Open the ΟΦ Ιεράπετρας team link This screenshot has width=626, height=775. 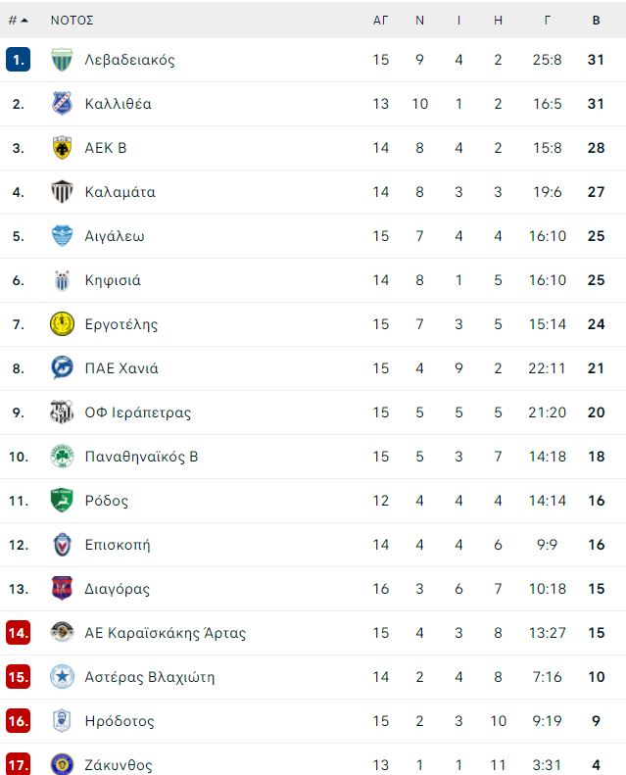point(138,412)
